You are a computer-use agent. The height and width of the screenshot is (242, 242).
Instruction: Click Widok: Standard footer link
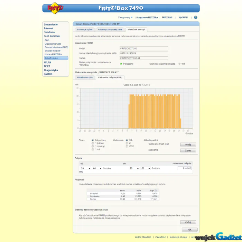143,237
